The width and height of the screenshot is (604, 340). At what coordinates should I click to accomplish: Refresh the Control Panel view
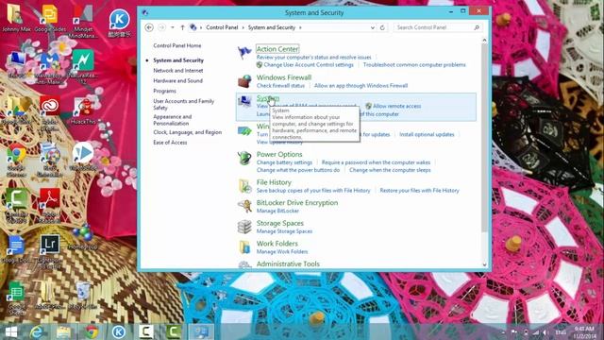click(x=382, y=27)
